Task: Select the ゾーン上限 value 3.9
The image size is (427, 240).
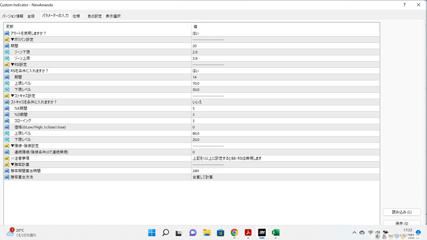Action: (195, 58)
